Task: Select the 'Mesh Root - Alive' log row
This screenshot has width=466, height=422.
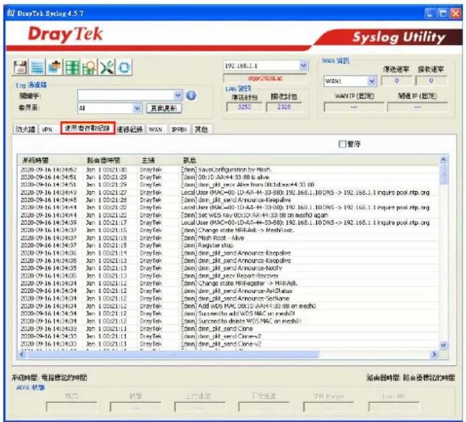Action: [228, 238]
